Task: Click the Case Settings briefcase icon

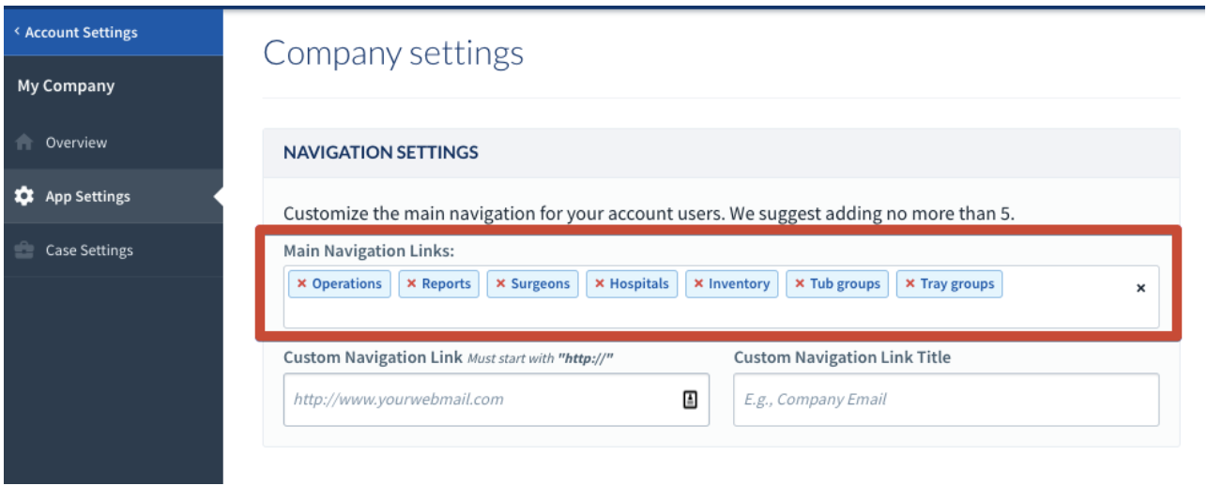Action: (24, 251)
